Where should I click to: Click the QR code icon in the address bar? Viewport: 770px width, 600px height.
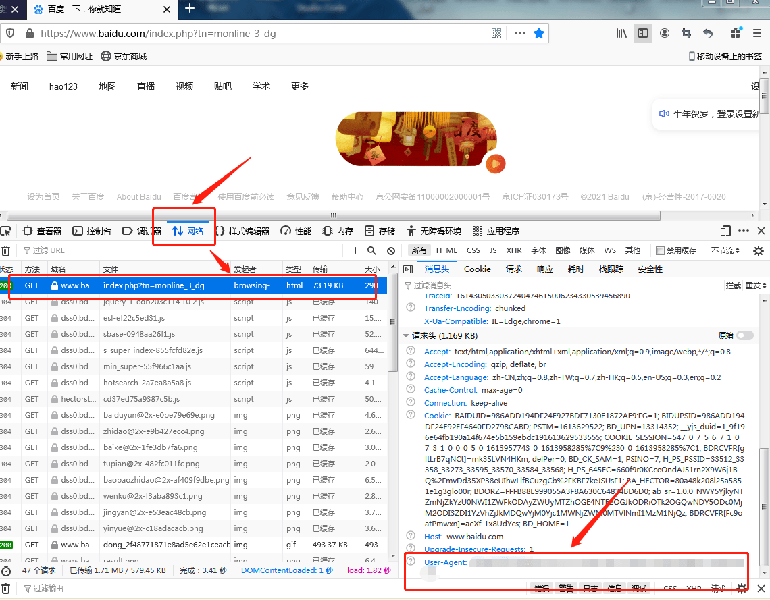point(496,33)
